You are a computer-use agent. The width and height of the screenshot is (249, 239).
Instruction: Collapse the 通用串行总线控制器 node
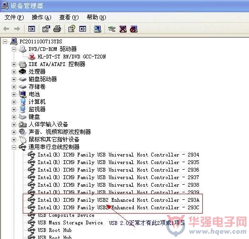(x=14, y=148)
